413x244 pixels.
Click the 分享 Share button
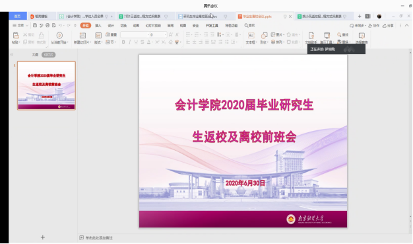tap(388, 25)
